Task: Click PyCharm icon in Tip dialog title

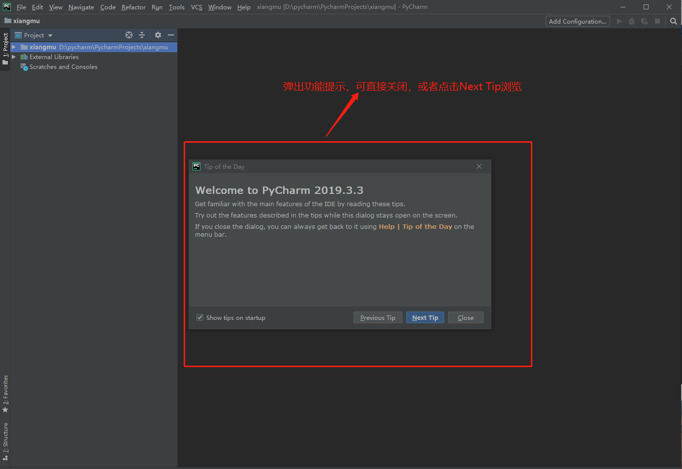Action: tap(196, 166)
